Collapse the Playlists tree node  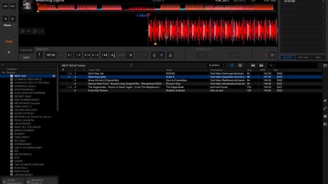(4, 73)
